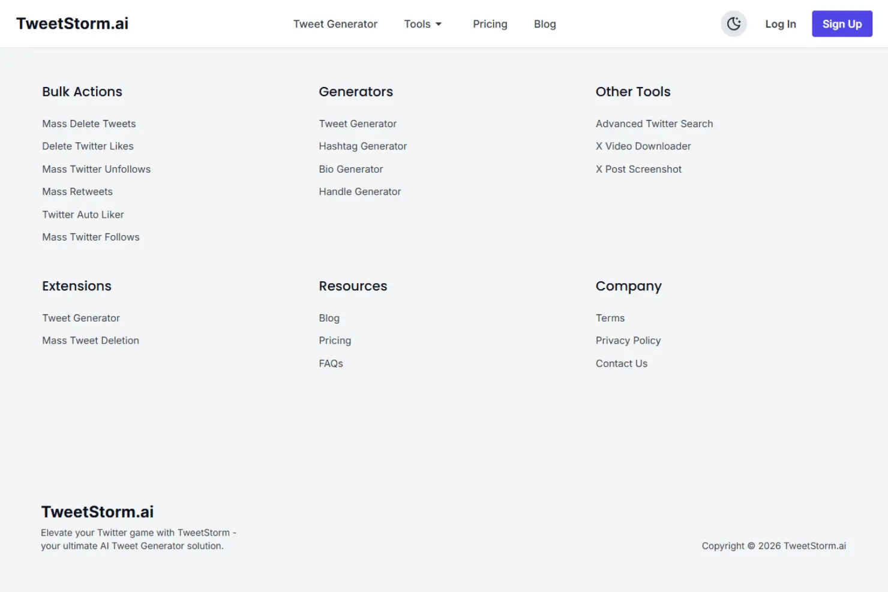Toggle dark mode with the moon icon

pos(733,24)
